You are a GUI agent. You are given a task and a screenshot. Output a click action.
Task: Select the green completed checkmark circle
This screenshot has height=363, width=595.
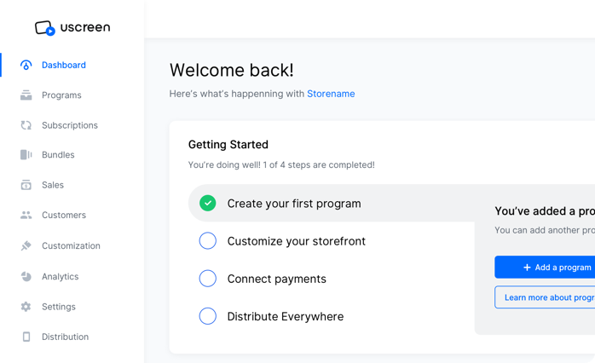pos(207,204)
